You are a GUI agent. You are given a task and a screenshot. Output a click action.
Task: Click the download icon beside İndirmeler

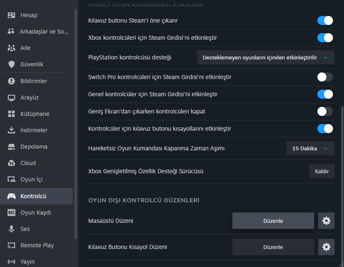[11, 130]
